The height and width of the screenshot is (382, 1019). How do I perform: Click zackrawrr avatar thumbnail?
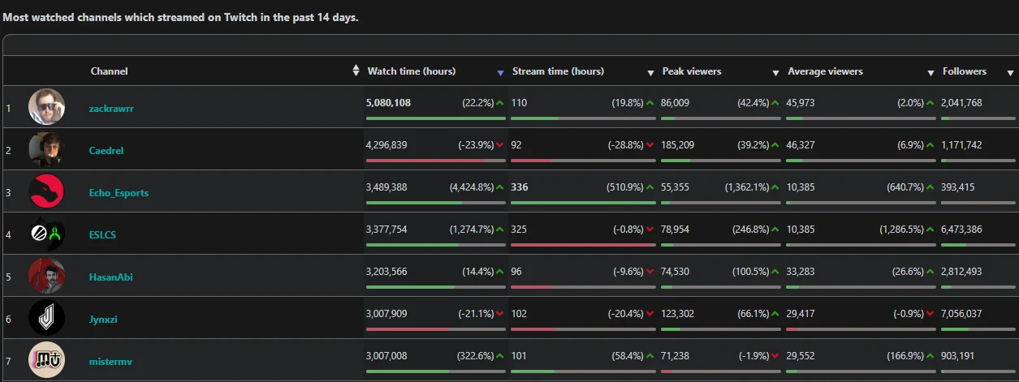pos(46,106)
